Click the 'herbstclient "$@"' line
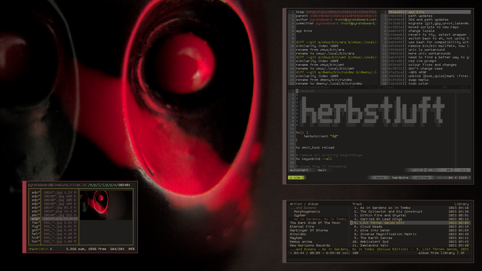The image size is (482, 271). point(321,136)
